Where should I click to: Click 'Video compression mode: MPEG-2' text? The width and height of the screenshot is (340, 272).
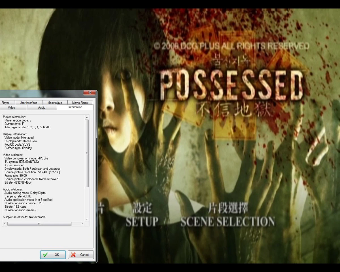click(26, 158)
